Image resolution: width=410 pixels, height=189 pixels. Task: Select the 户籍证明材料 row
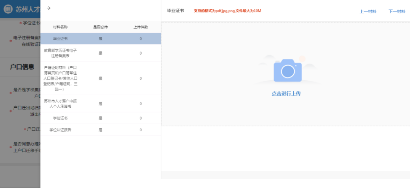(60, 78)
